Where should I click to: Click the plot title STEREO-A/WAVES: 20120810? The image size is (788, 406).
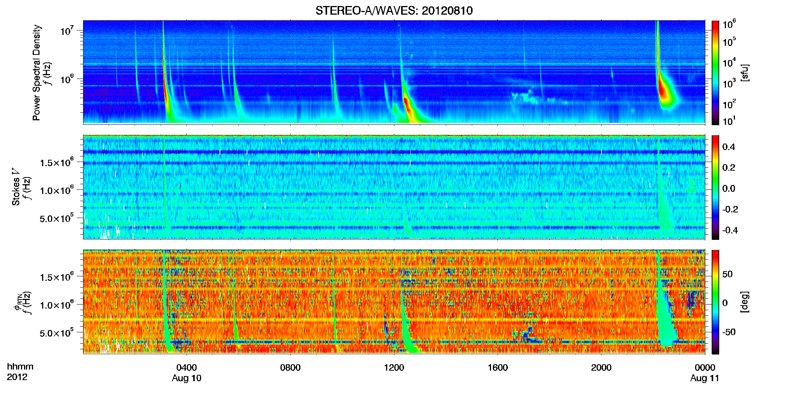click(394, 11)
